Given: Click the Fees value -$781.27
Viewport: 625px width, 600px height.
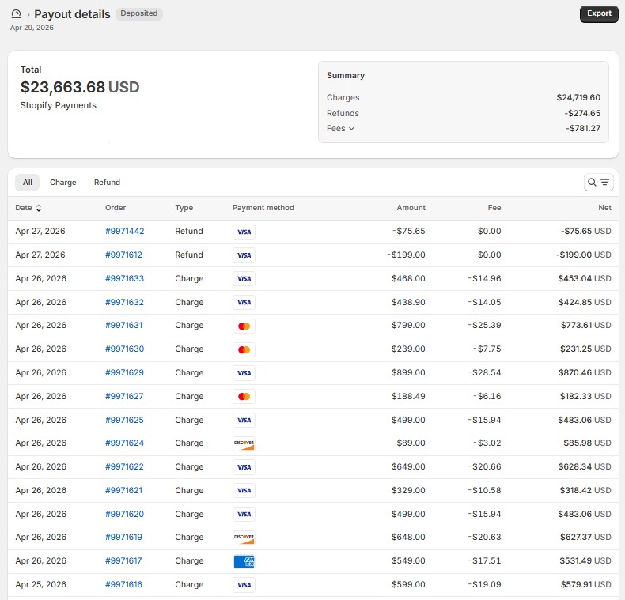Looking at the screenshot, I should pos(583,128).
